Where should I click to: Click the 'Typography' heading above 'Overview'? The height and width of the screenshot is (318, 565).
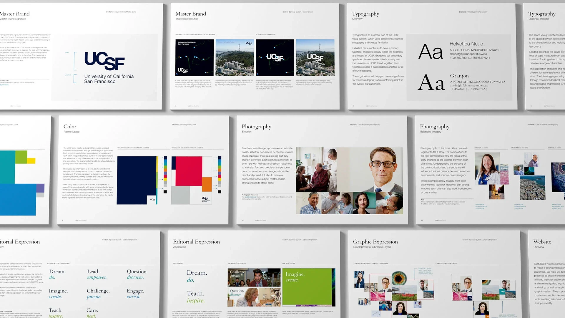365,14
